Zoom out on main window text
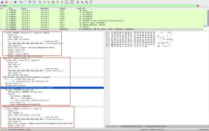Viewport: 209px width, 131px height. coord(82,2)
